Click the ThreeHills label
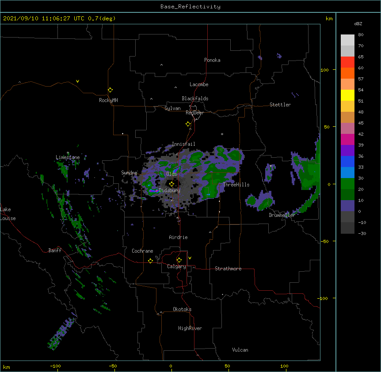This screenshot has width=381, height=372. [x=236, y=185]
